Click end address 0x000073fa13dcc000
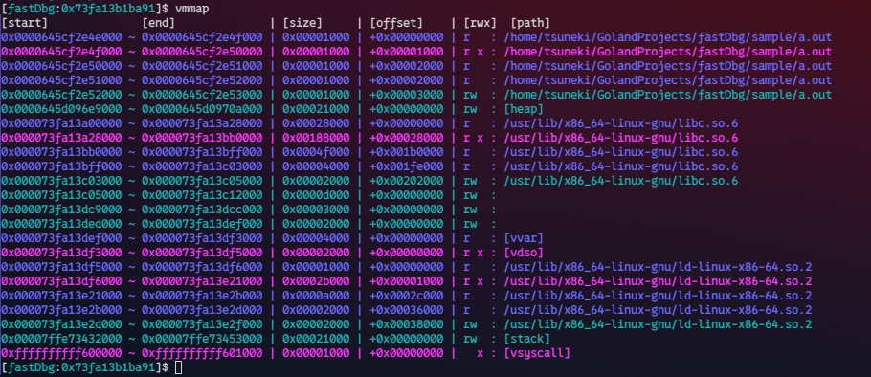871x377 pixels. [x=202, y=210]
